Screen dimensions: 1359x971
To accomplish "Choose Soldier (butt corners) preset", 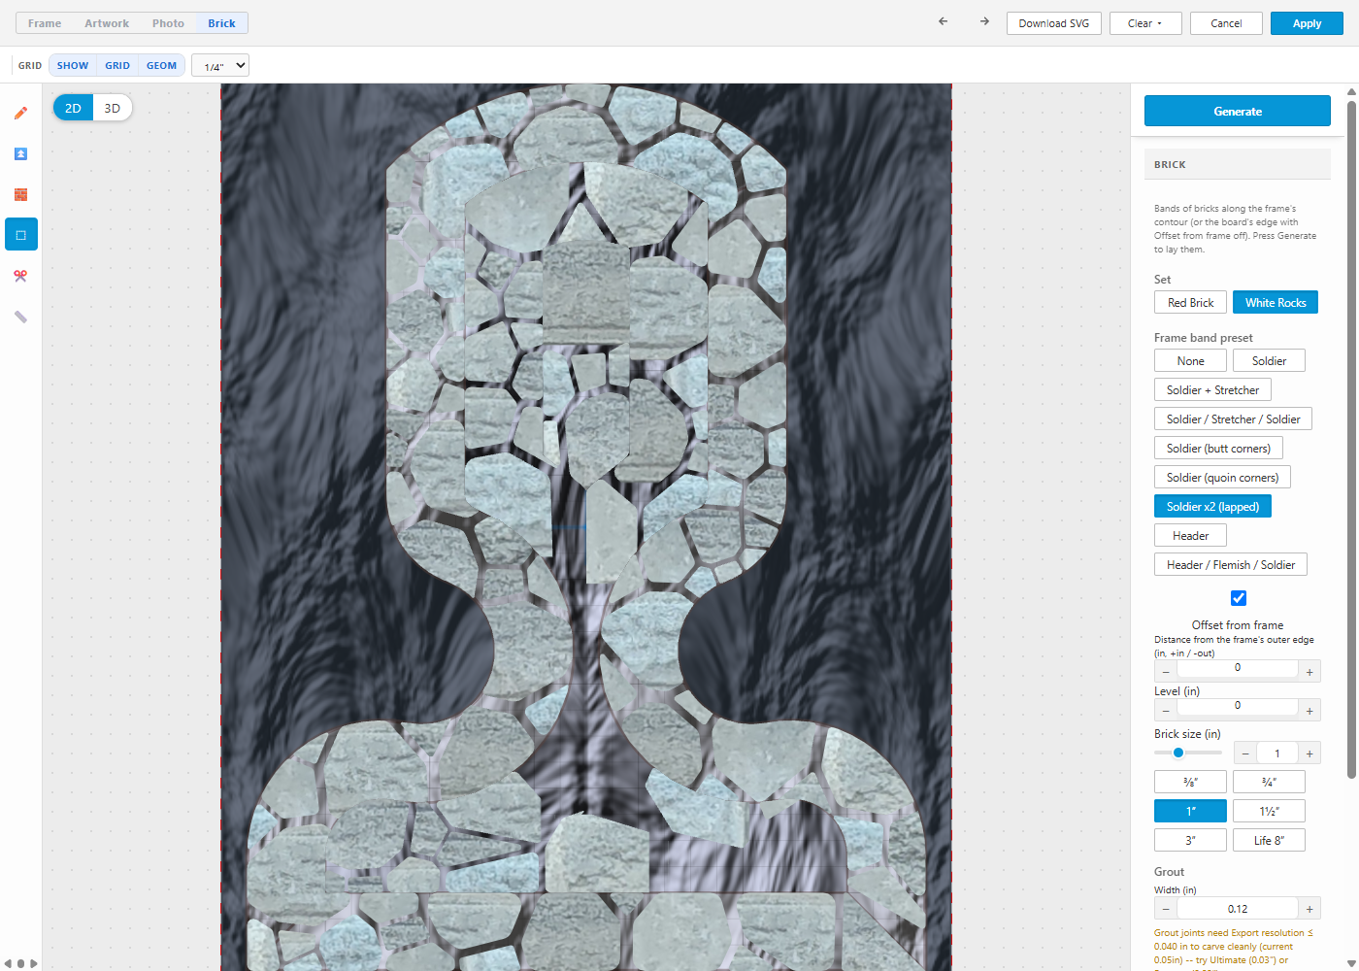I will point(1218,448).
